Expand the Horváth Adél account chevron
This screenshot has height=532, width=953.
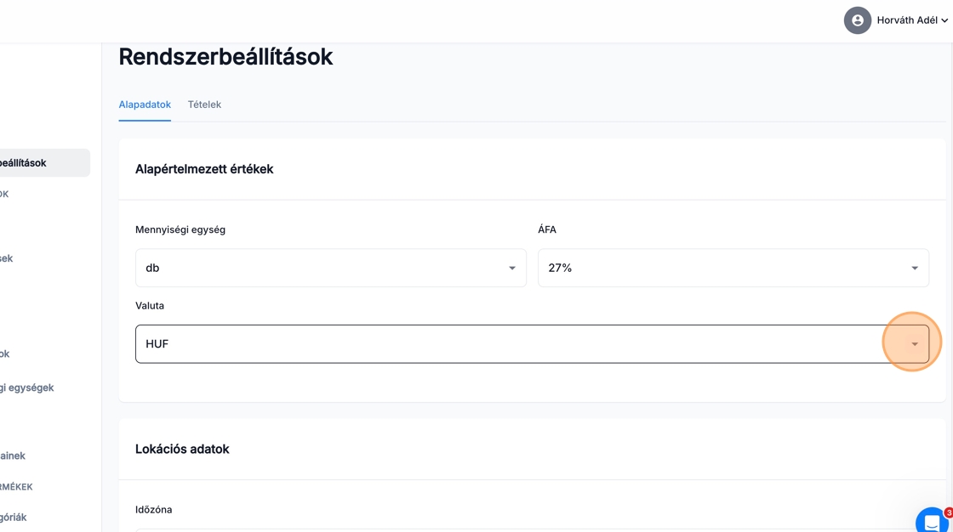pyautogui.click(x=944, y=21)
